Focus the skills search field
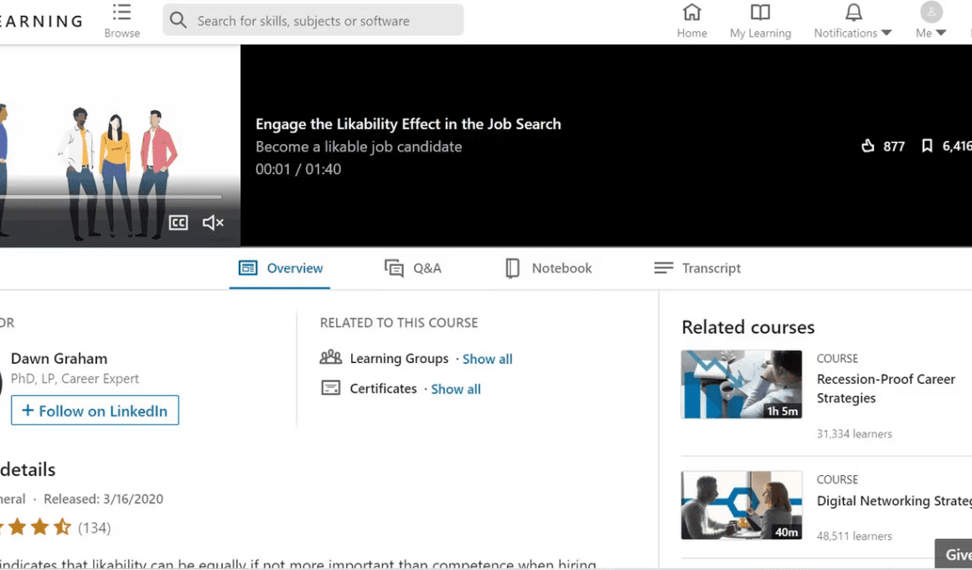Image resolution: width=972 pixels, height=570 pixels. pos(313,20)
